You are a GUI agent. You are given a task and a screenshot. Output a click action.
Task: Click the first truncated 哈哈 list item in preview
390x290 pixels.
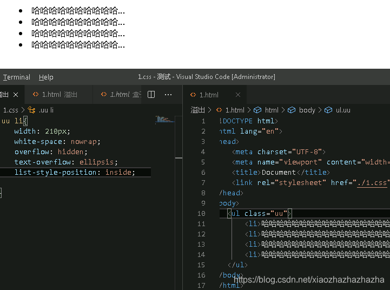pyautogui.click(x=78, y=11)
